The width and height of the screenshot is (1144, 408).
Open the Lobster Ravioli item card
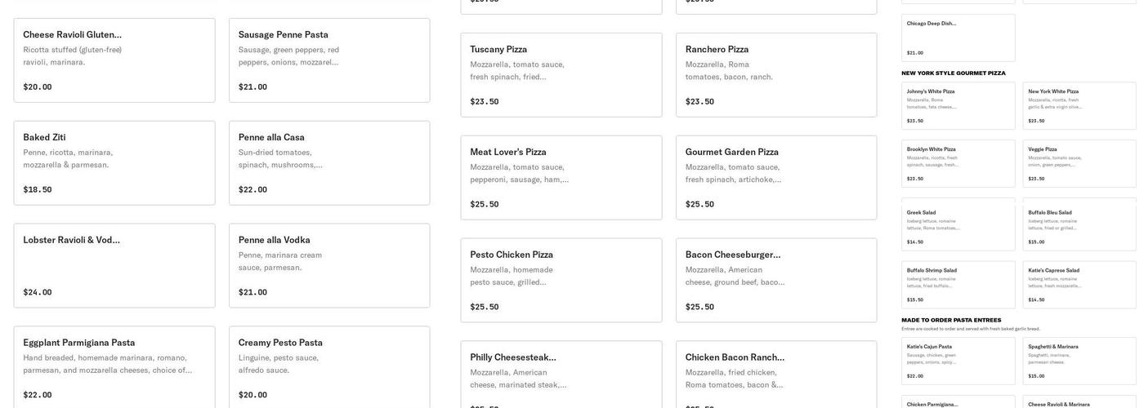click(114, 266)
